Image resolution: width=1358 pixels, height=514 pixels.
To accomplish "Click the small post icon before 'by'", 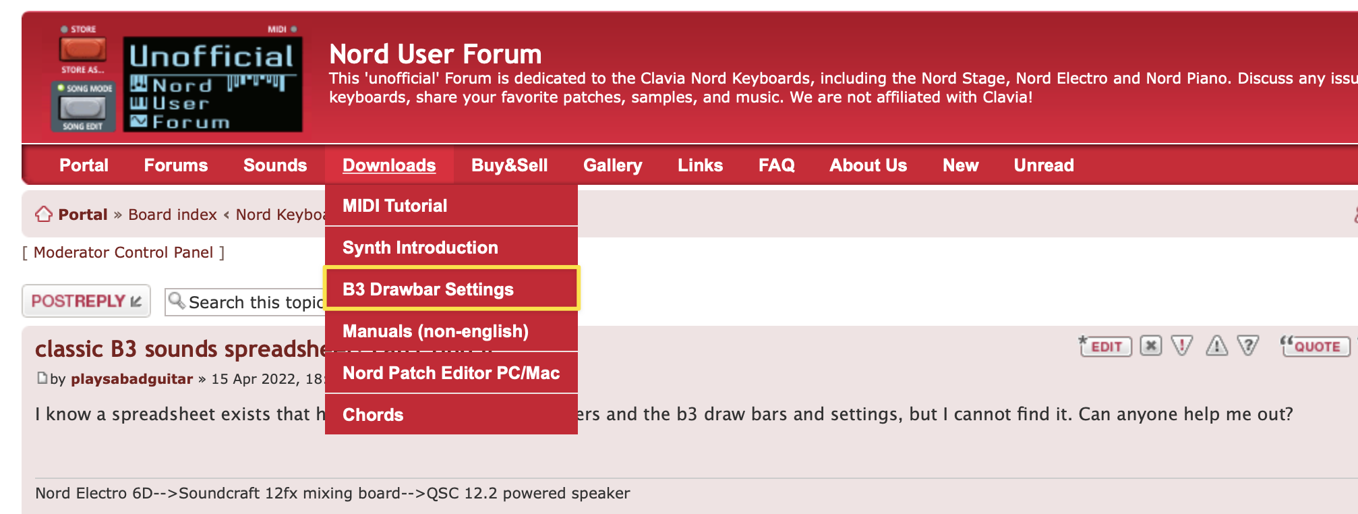I will 42,378.
